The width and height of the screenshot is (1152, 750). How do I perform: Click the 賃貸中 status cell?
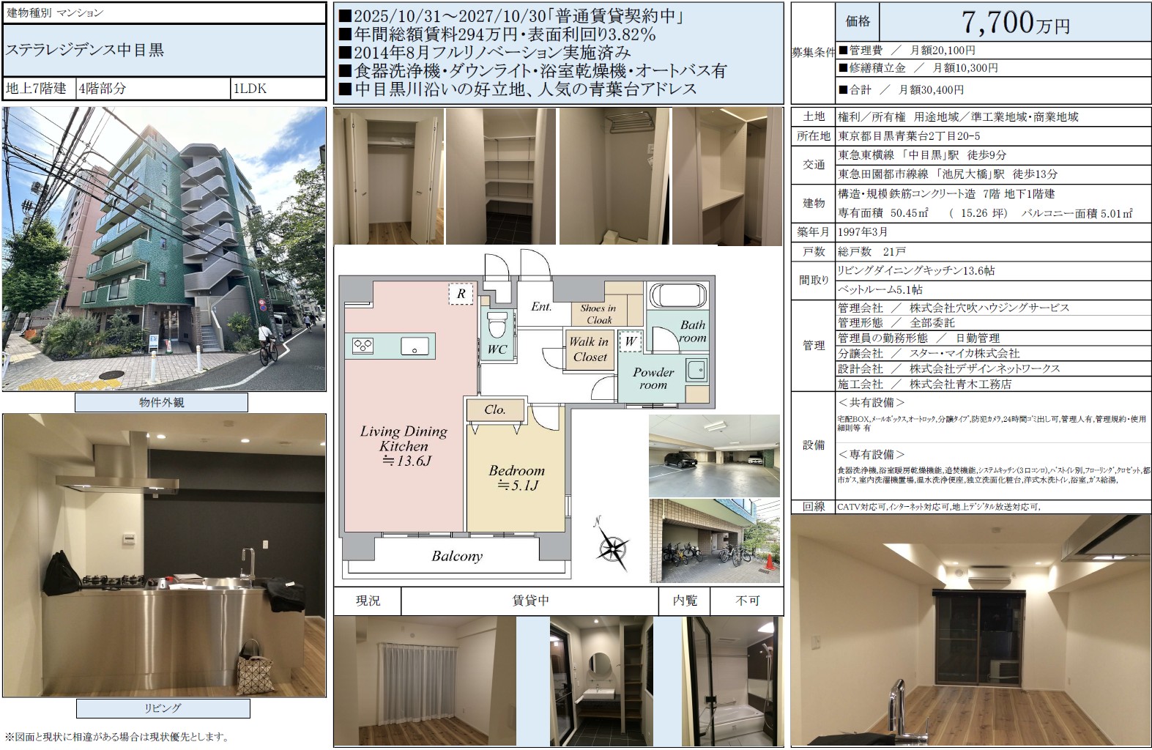point(530,601)
